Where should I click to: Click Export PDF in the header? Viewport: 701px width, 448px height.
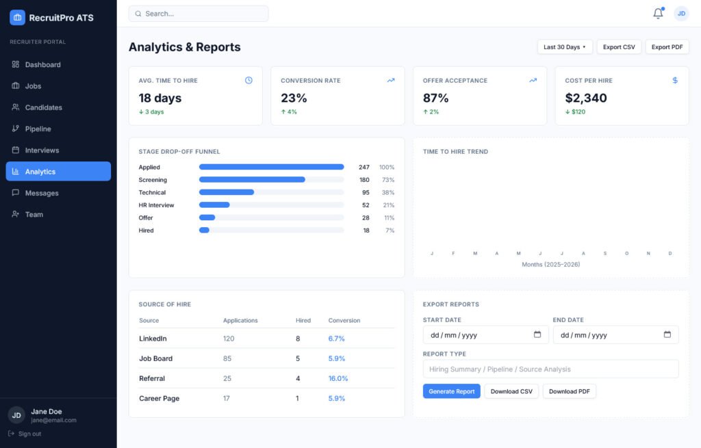click(667, 47)
